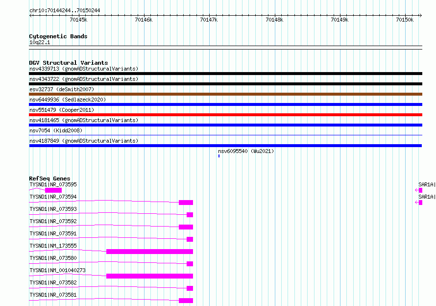Click the nsv4339713 gnomAD variant bar
The image size is (436, 306).
tap(225, 74)
